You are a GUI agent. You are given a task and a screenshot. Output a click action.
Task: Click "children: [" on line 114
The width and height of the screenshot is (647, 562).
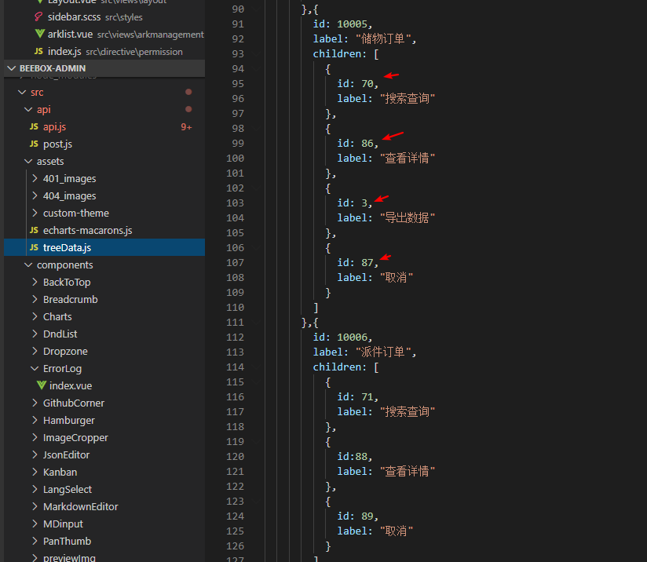click(x=345, y=367)
